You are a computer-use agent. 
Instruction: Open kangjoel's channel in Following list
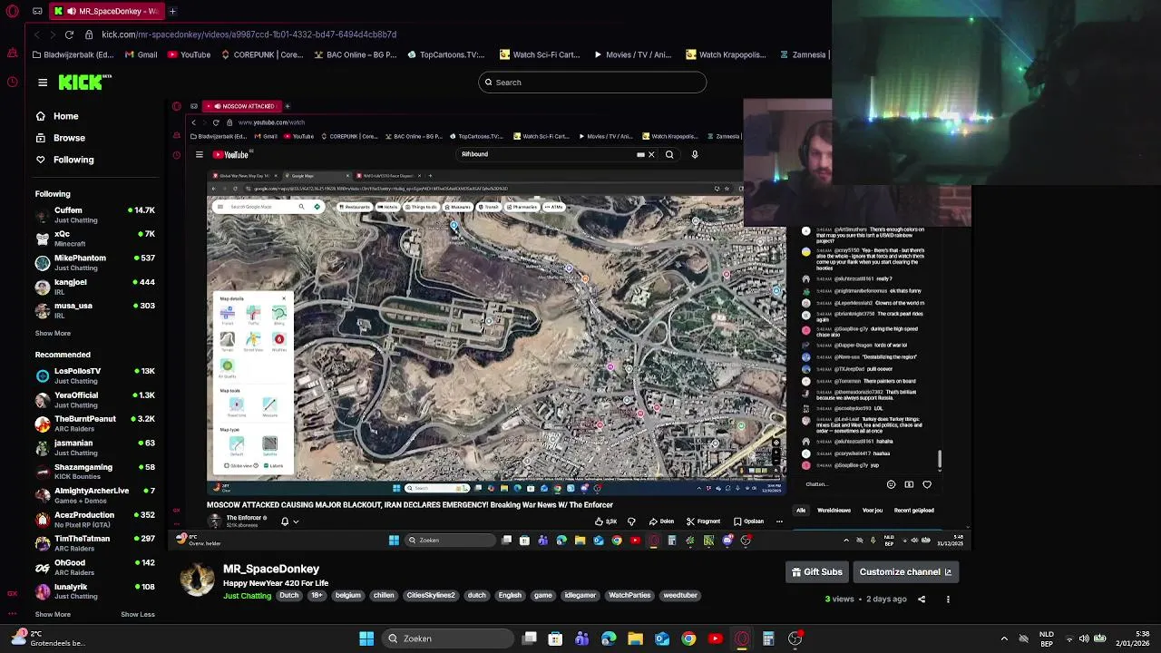click(95, 287)
